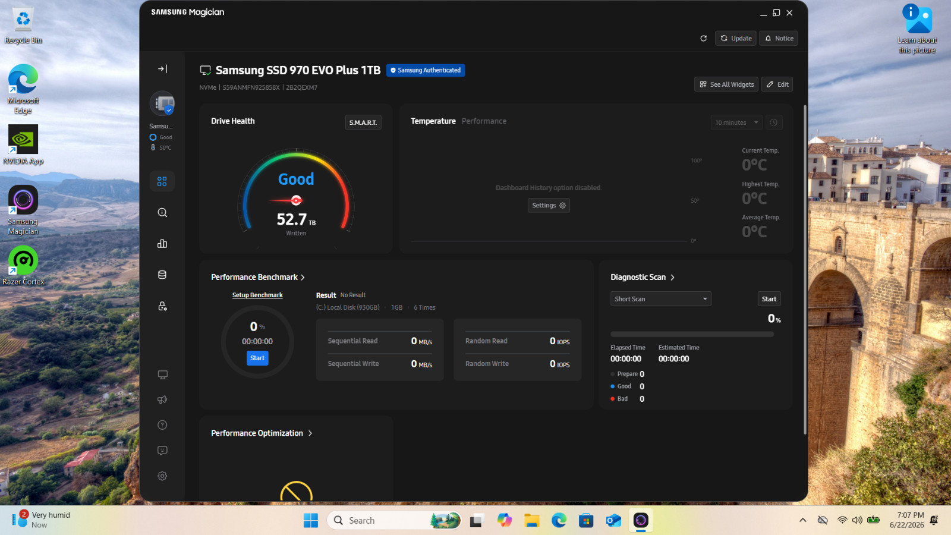The height and width of the screenshot is (535, 951).
Task: Click the Random Write result row
Action: [517, 364]
